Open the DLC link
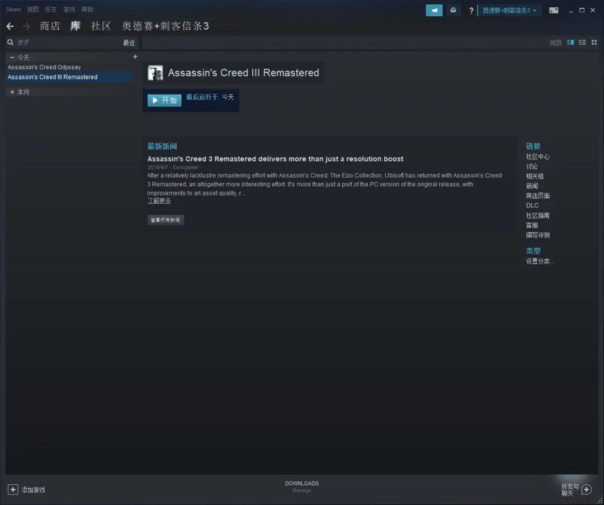The width and height of the screenshot is (604, 505). coord(532,206)
